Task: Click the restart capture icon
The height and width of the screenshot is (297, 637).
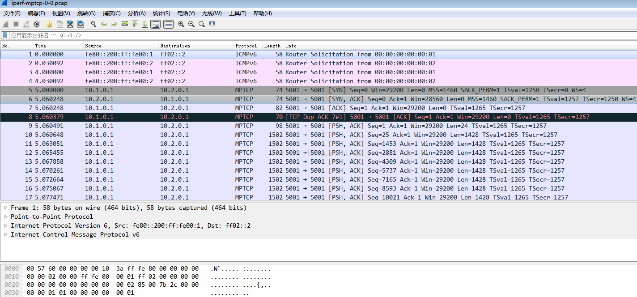Action: tap(26, 24)
